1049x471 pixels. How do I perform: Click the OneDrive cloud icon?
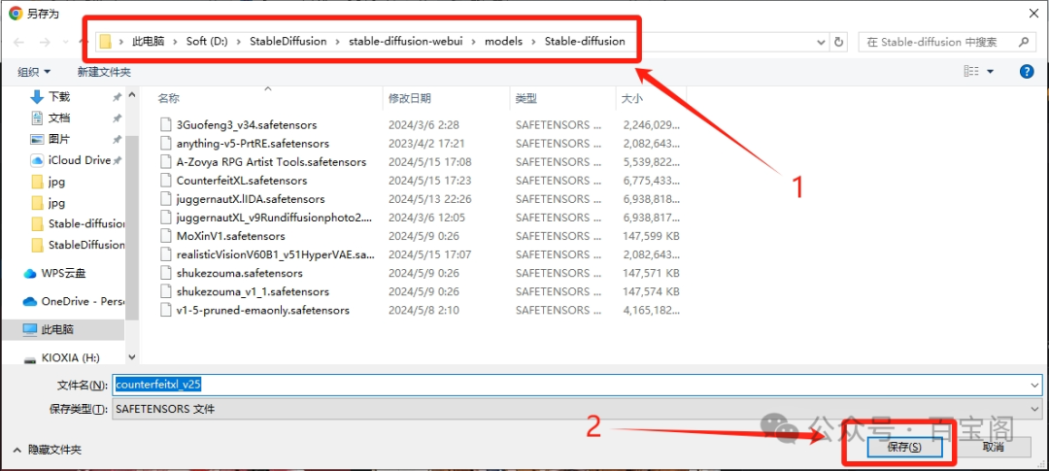(29, 301)
